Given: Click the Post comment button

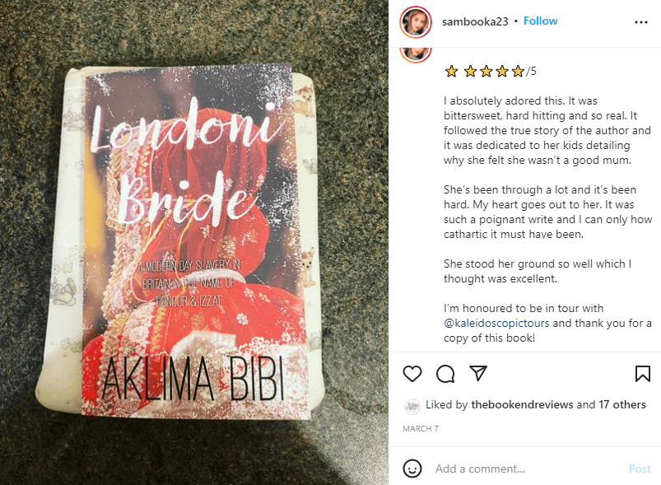Looking at the screenshot, I should click(640, 469).
